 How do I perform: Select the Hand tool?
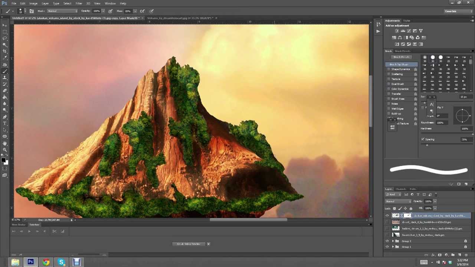point(5,143)
